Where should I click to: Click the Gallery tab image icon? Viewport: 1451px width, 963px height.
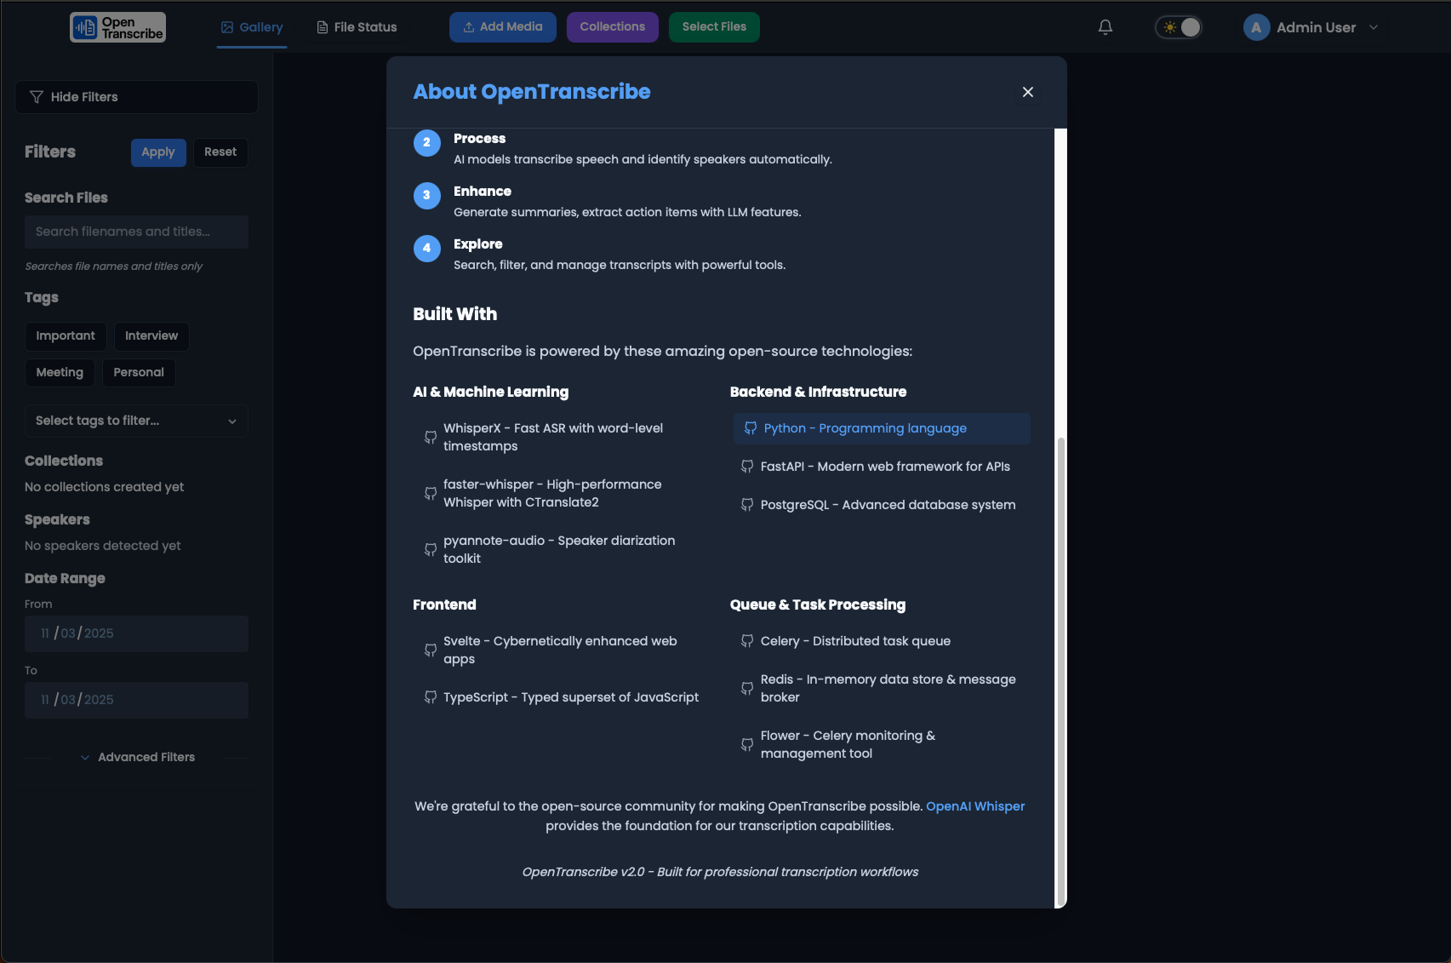pos(227,27)
